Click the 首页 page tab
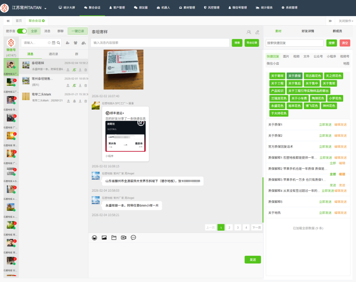 (19, 21)
